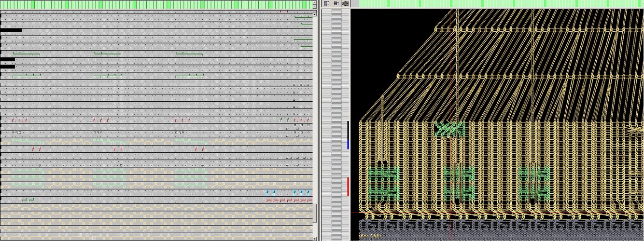Click the red range marker in center column
The image size is (644, 241).
[x=348, y=187]
